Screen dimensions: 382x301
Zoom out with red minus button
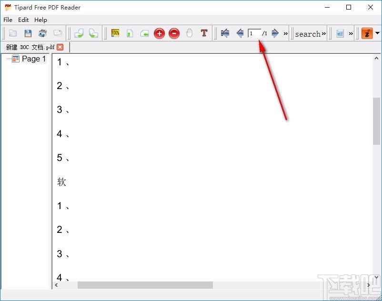point(174,33)
